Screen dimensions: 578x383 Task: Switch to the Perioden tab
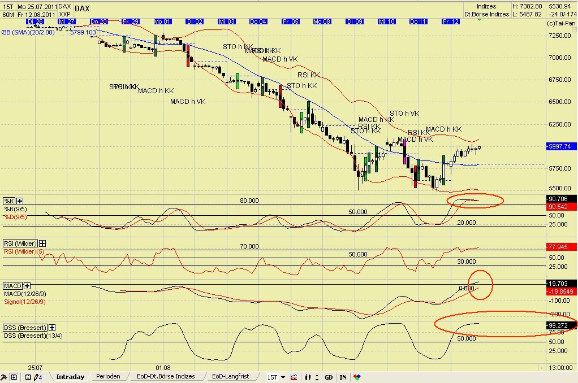[x=107, y=376]
